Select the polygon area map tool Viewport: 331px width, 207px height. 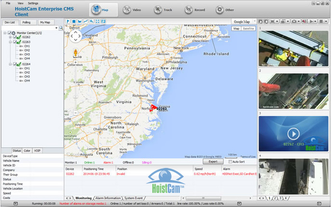[x=79, y=21]
